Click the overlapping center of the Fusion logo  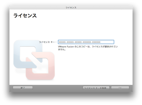tap(34, 60)
